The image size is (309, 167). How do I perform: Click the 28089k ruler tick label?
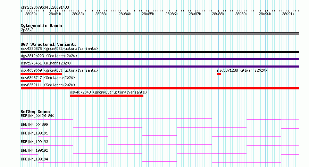[x=241, y=14]
